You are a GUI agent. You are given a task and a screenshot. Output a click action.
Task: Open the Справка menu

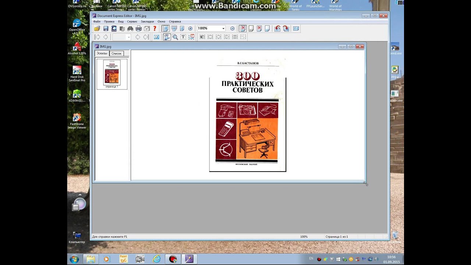pyautogui.click(x=175, y=21)
